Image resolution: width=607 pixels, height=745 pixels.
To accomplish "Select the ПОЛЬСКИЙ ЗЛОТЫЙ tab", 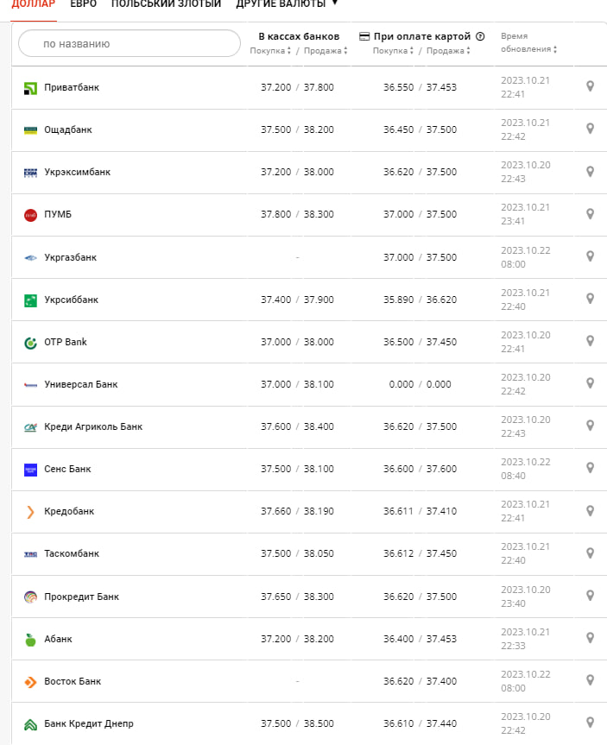I will coord(166,4).
